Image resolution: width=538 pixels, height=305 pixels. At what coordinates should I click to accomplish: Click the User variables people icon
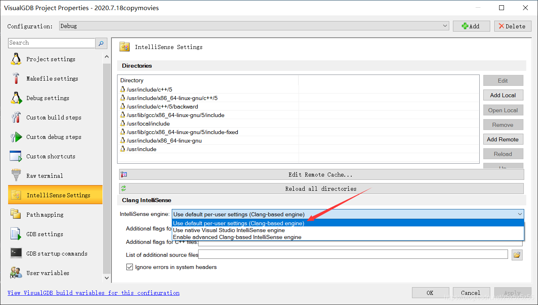[16, 273]
